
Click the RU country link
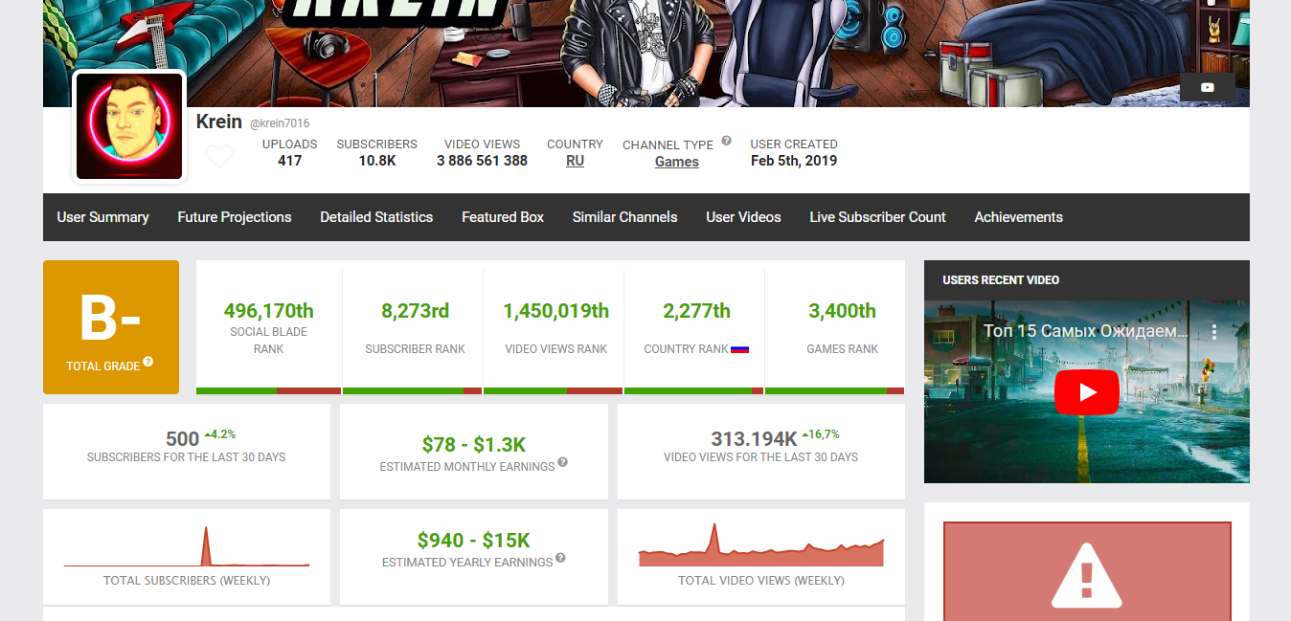(575, 161)
